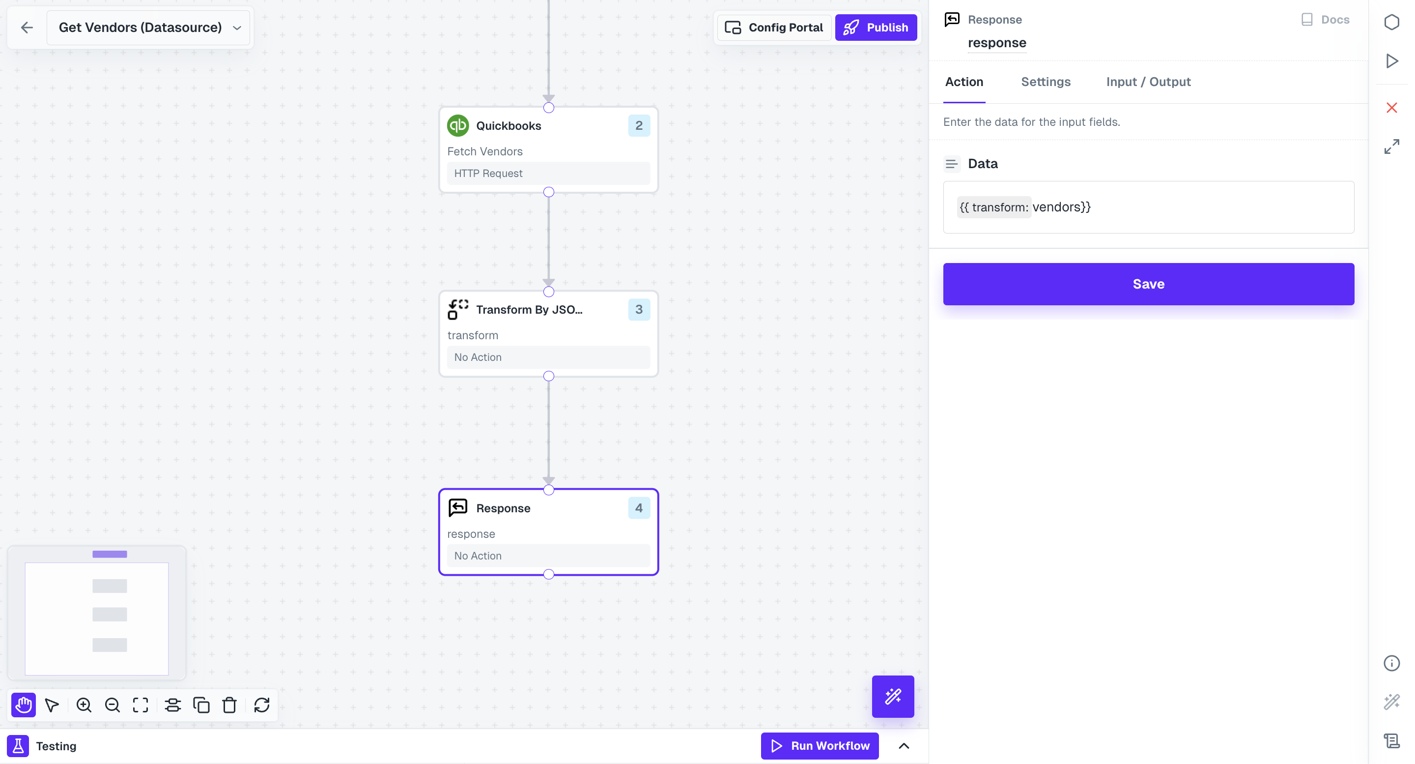Image resolution: width=1415 pixels, height=764 pixels.
Task: Click the Save button
Action: [x=1148, y=284]
